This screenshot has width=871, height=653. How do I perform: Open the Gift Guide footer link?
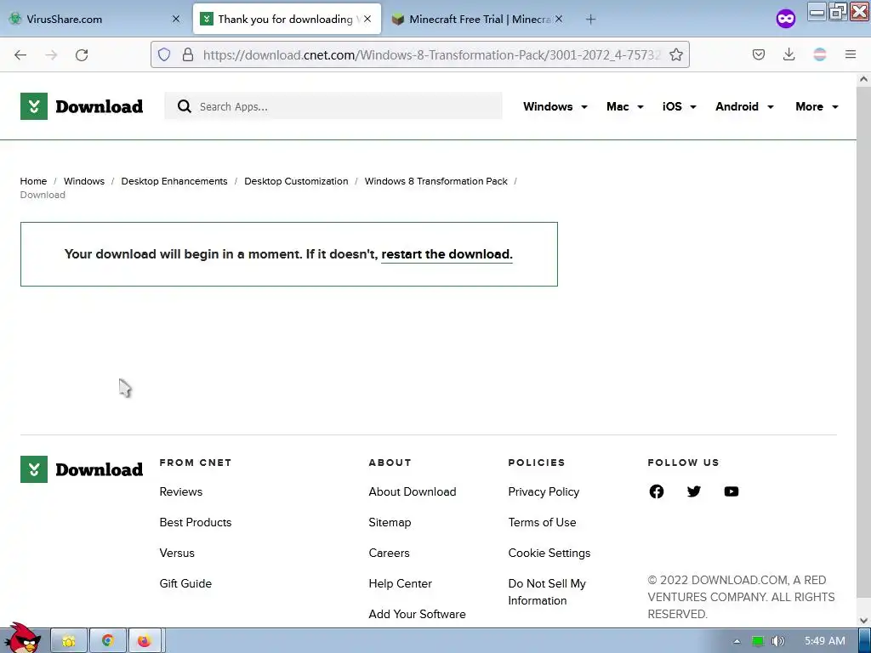click(185, 583)
